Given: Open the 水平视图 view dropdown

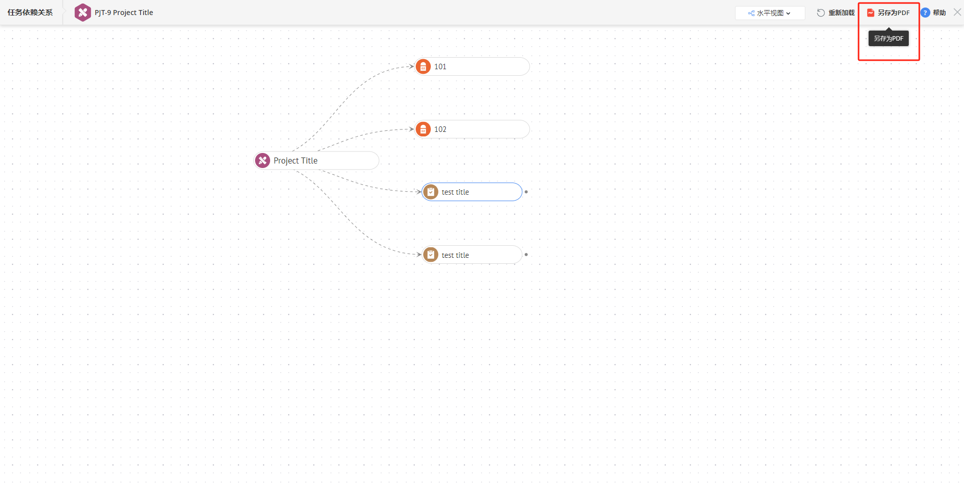Looking at the screenshot, I should (770, 13).
